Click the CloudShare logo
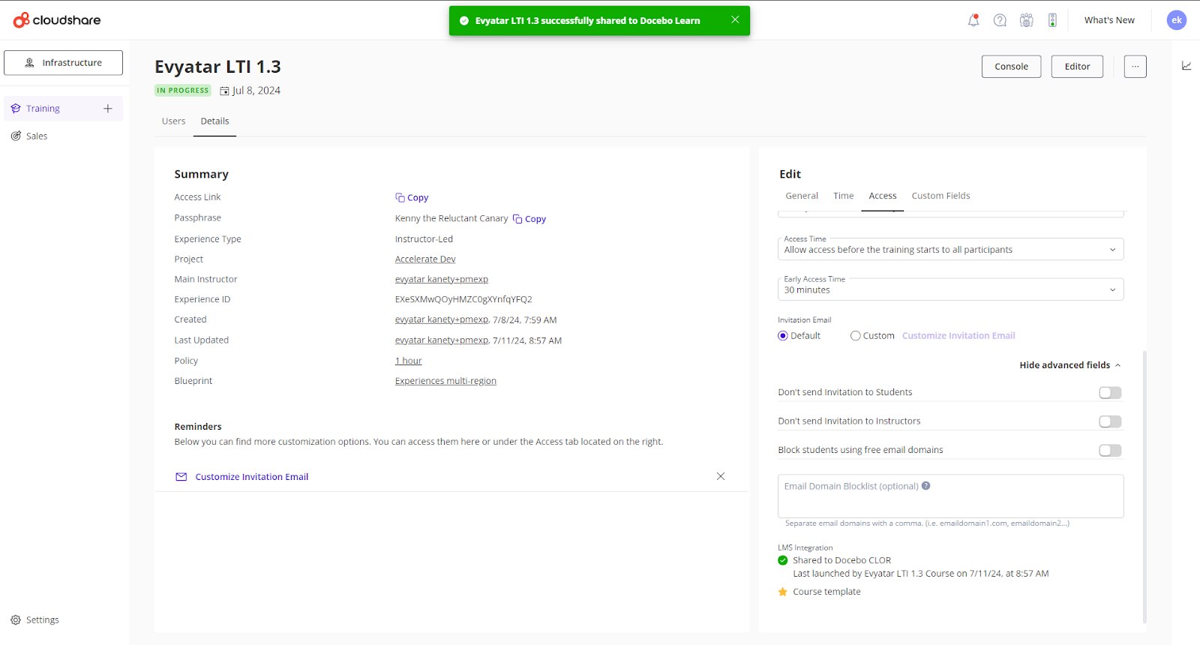1200x645 pixels. [x=57, y=20]
